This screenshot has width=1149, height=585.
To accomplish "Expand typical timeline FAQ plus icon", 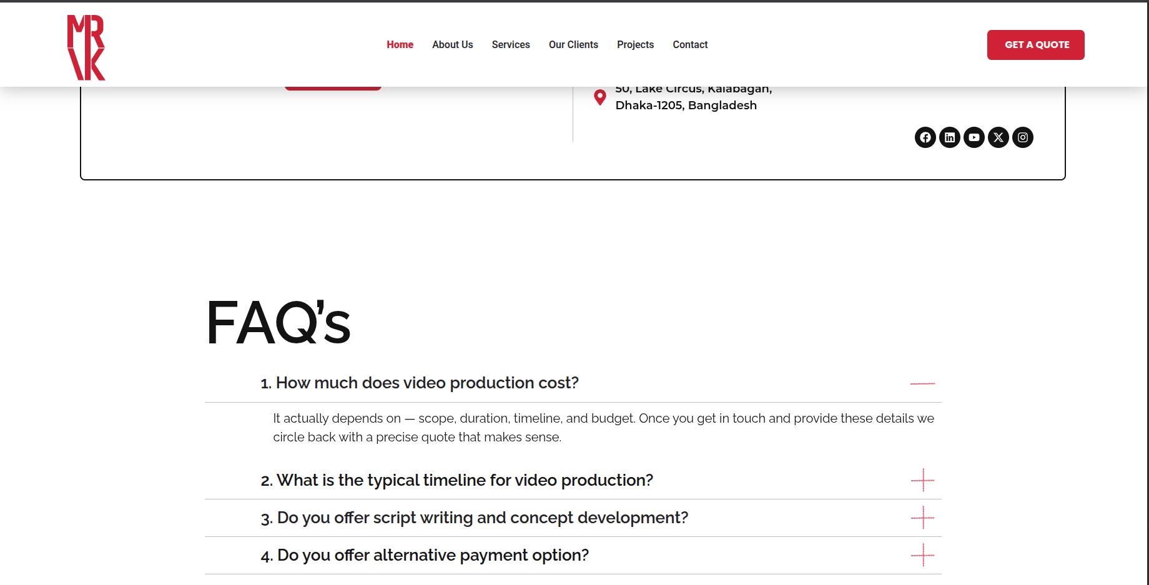I will [922, 480].
